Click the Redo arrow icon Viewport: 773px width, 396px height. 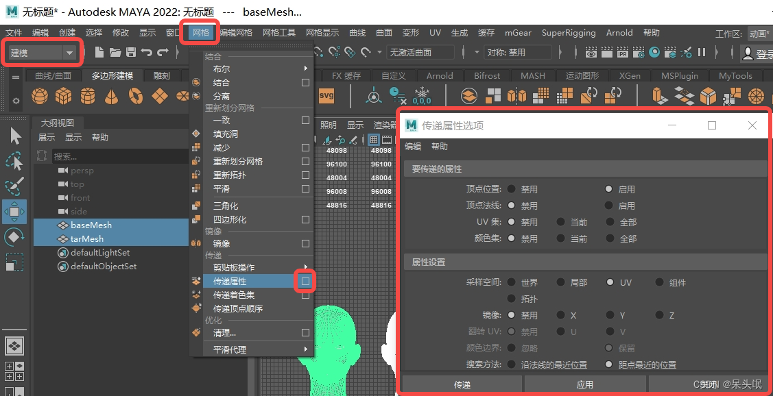[x=163, y=51]
